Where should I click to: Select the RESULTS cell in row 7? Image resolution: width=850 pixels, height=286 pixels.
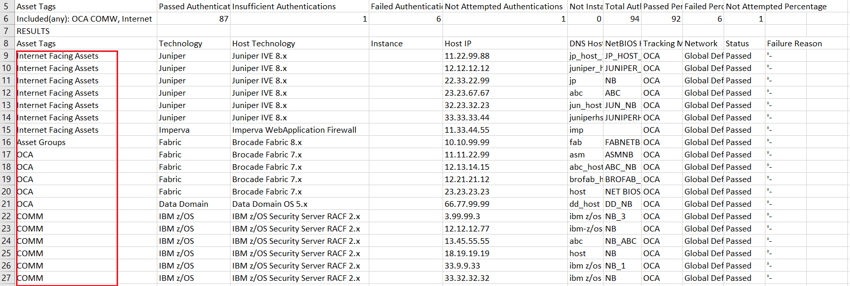coord(86,31)
